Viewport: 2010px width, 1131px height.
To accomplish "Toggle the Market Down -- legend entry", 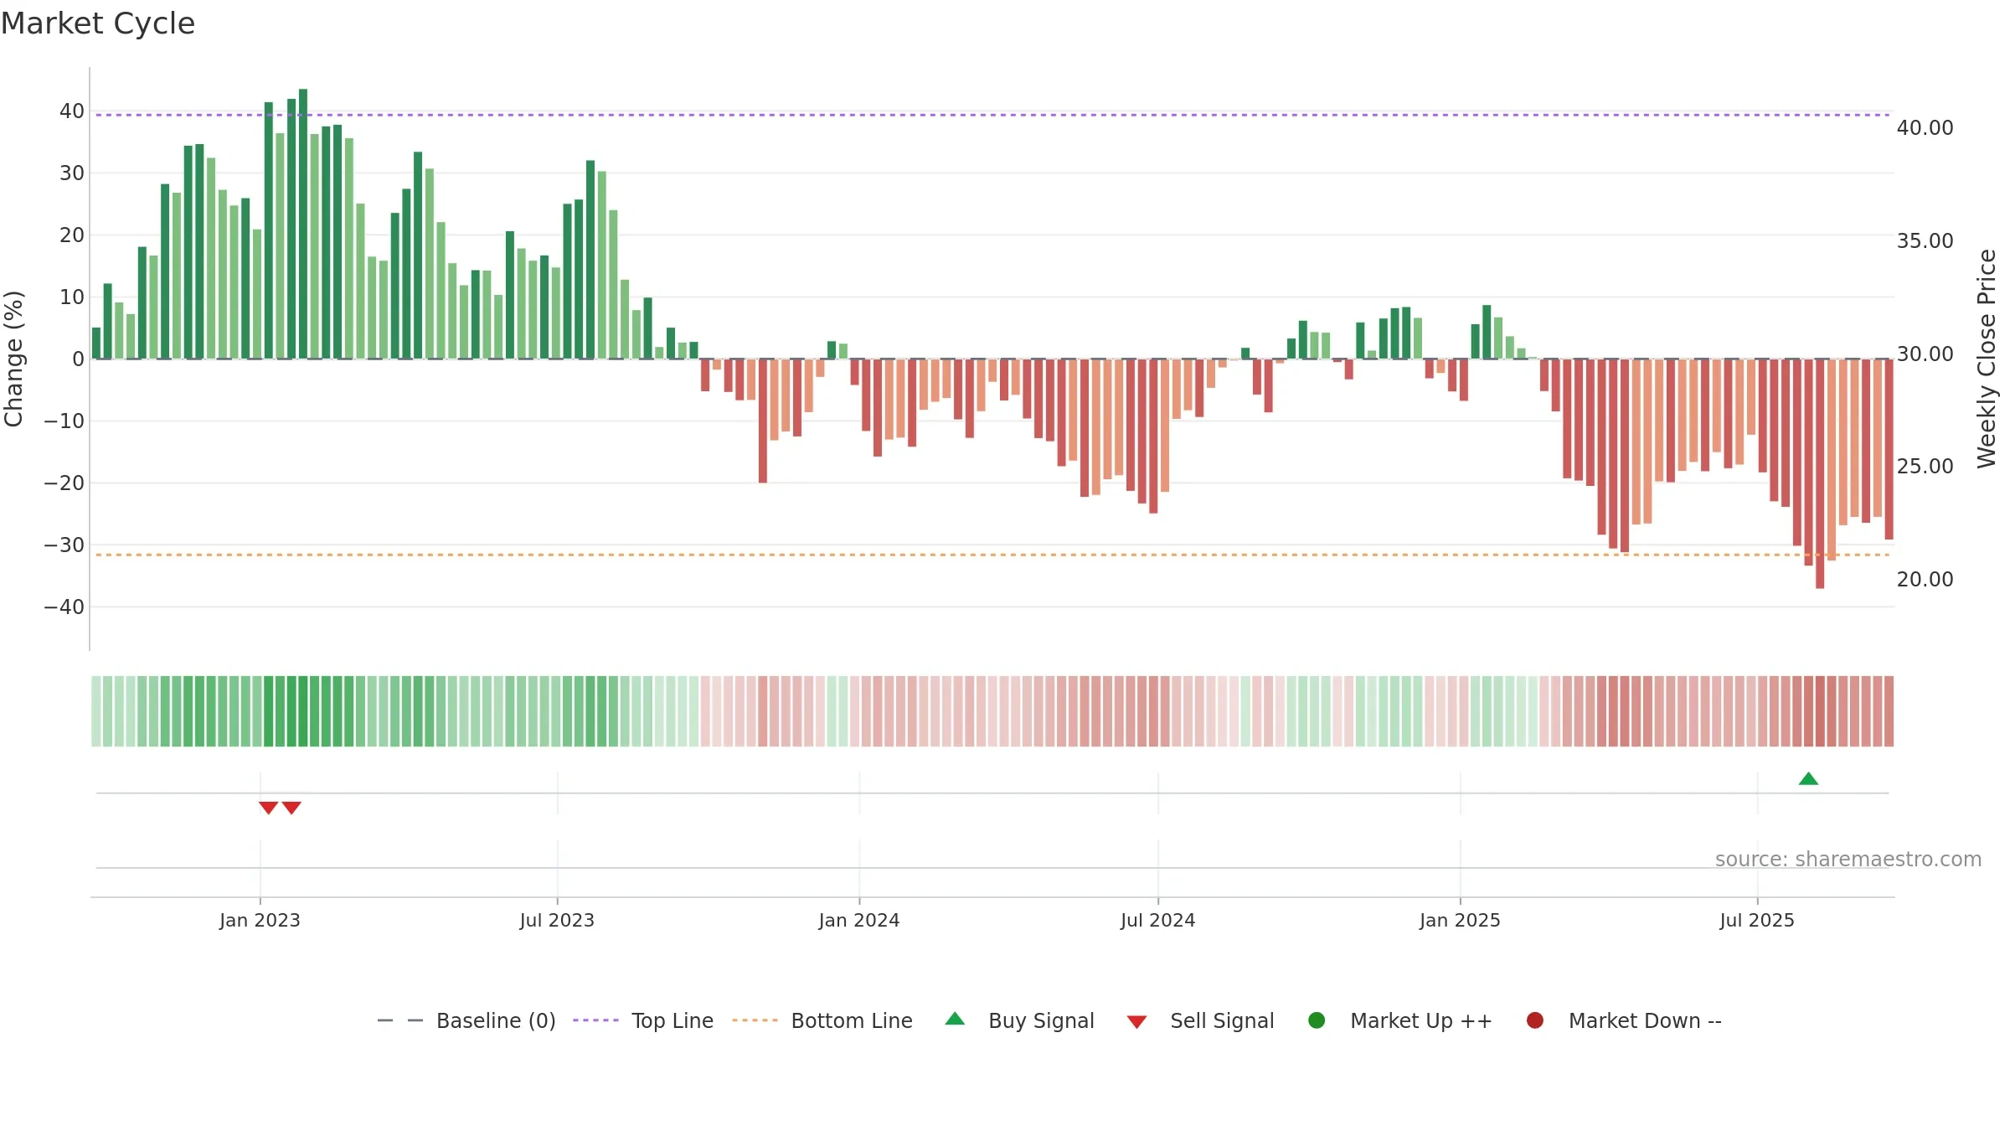I will (1624, 1020).
